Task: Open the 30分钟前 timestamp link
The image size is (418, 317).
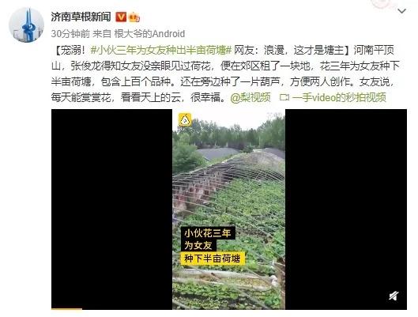Action: click(70, 34)
